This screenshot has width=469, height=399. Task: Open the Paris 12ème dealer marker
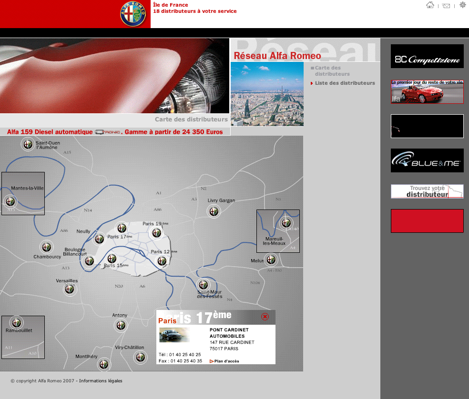[162, 261]
